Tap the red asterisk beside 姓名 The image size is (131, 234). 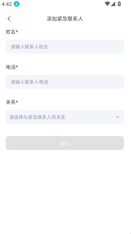click(x=17, y=32)
